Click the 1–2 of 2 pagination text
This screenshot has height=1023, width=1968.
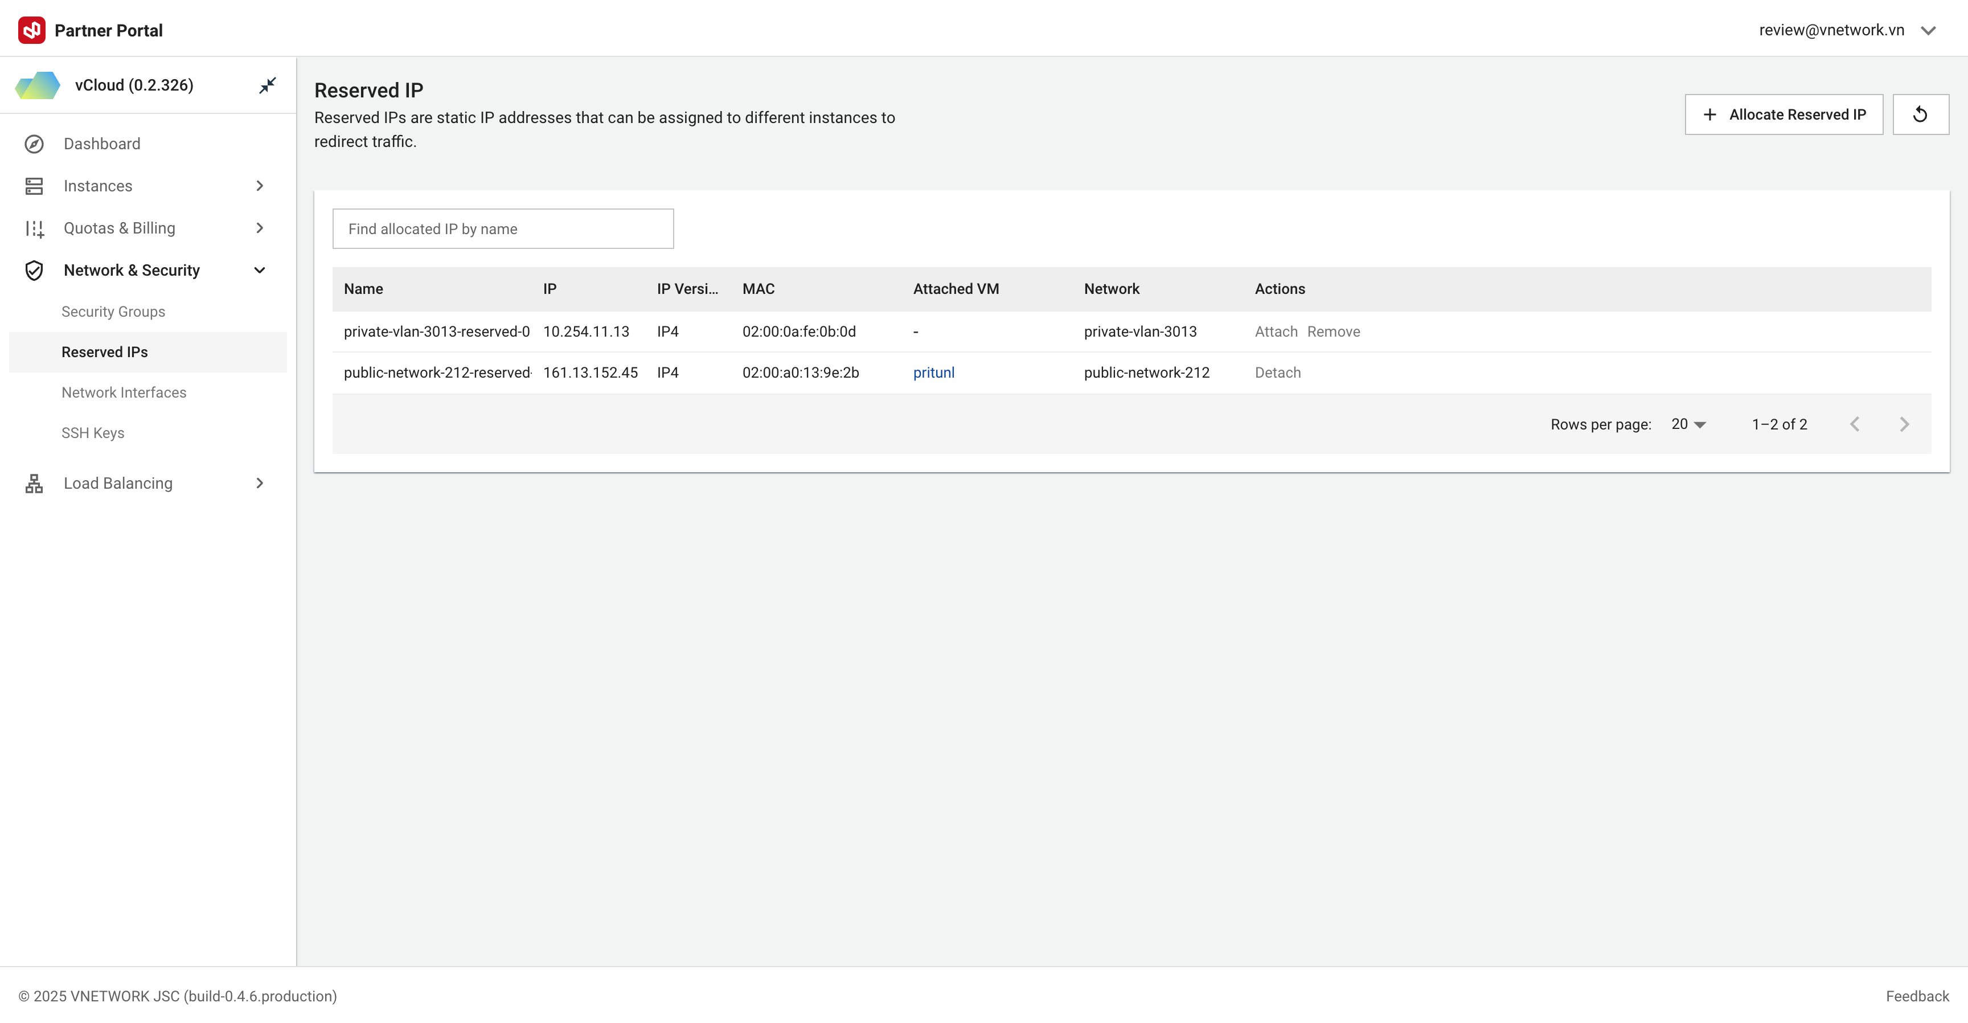(x=1780, y=424)
